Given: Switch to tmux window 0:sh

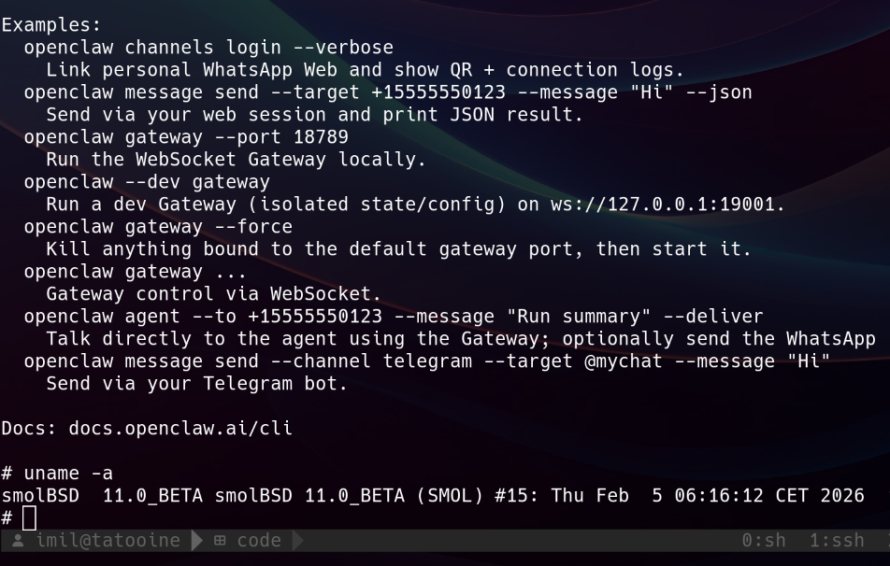Looking at the screenshot, I should click(x=764, y=541).
